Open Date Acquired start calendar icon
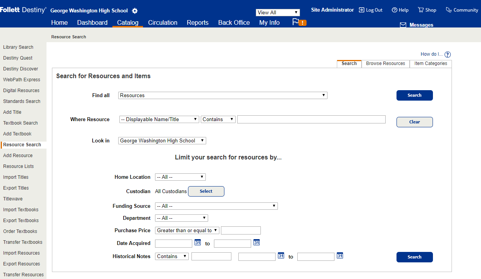The image size is (481, 279). point(198,243)
